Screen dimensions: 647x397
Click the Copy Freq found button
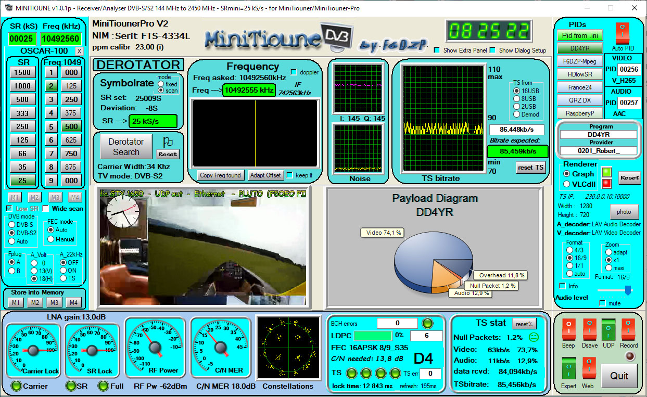[x=220, y=175]
